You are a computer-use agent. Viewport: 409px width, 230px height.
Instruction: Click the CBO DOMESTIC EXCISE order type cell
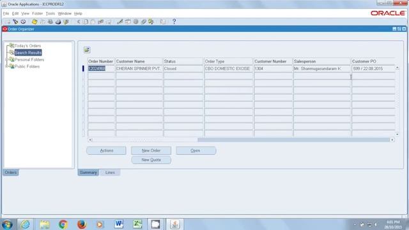pyautogui.click(x=229, y=68)
